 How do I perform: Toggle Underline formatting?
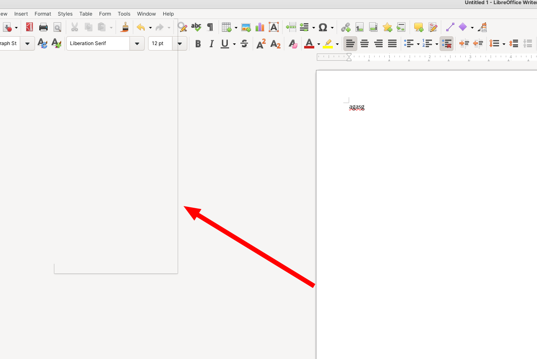[x=225, y=43]
